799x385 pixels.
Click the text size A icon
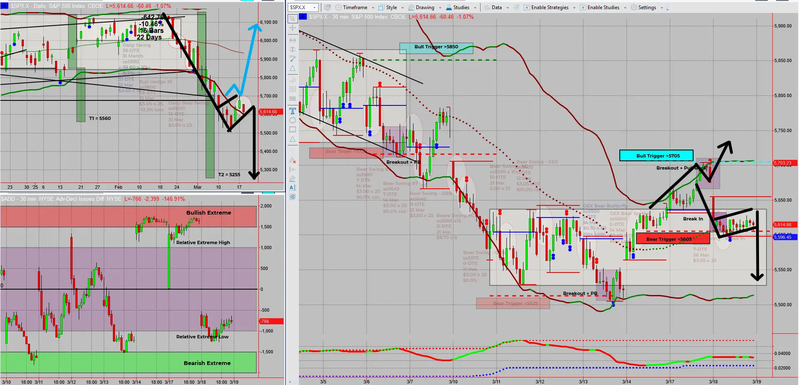[293, 188]
